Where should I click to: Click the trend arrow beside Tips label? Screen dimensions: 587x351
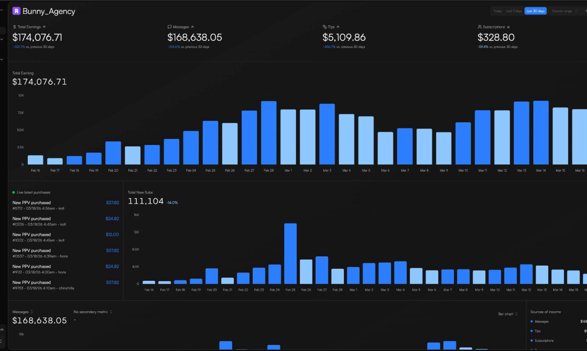[338, 27]
